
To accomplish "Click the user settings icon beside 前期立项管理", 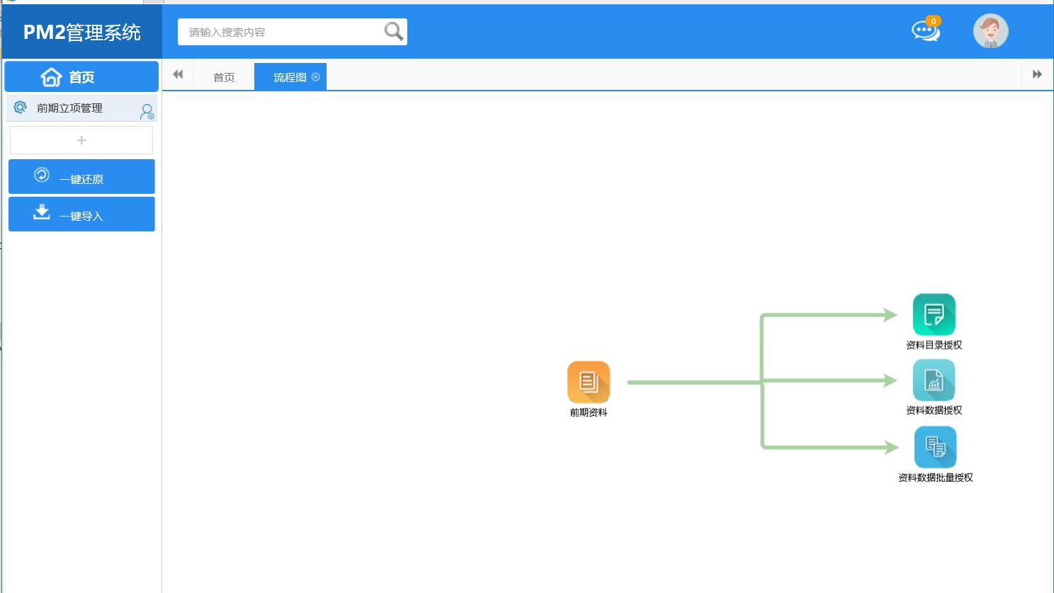I will coord(147,111).
